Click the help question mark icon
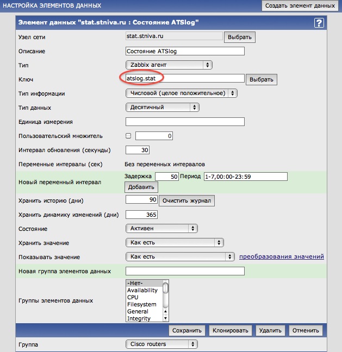This screenshot has width=342, height=352. pos(319,23)
